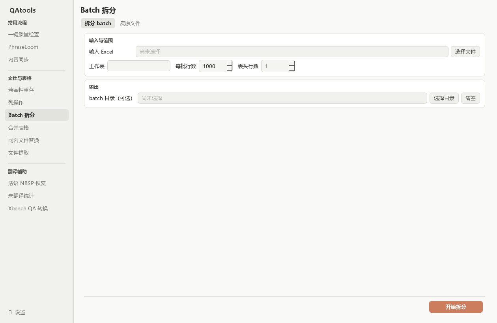Open 未翻译统计 in the sidebar
The height and width of the screenshot is (323, 497).
click(37, 196)
